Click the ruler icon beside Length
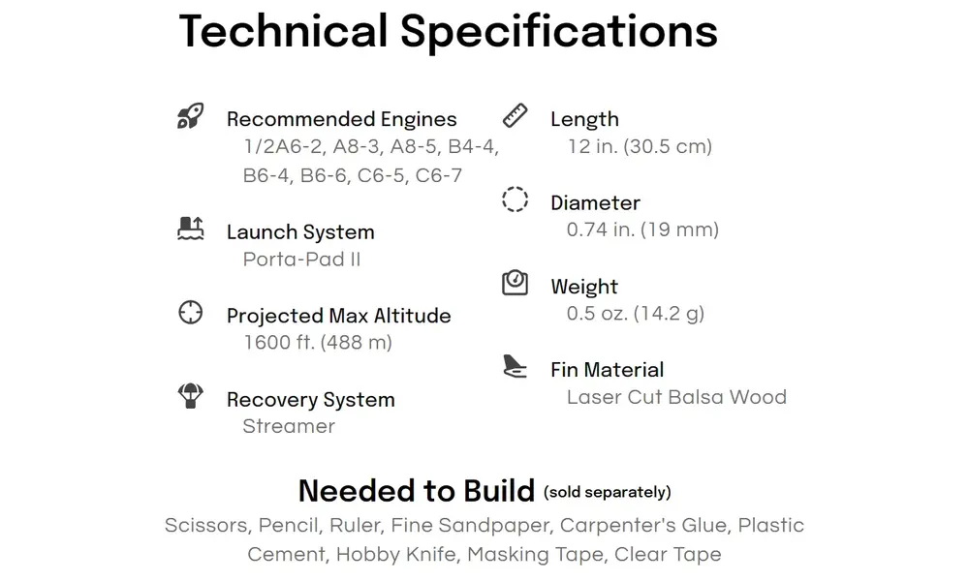The image size is (969, 581). point(515,116)
